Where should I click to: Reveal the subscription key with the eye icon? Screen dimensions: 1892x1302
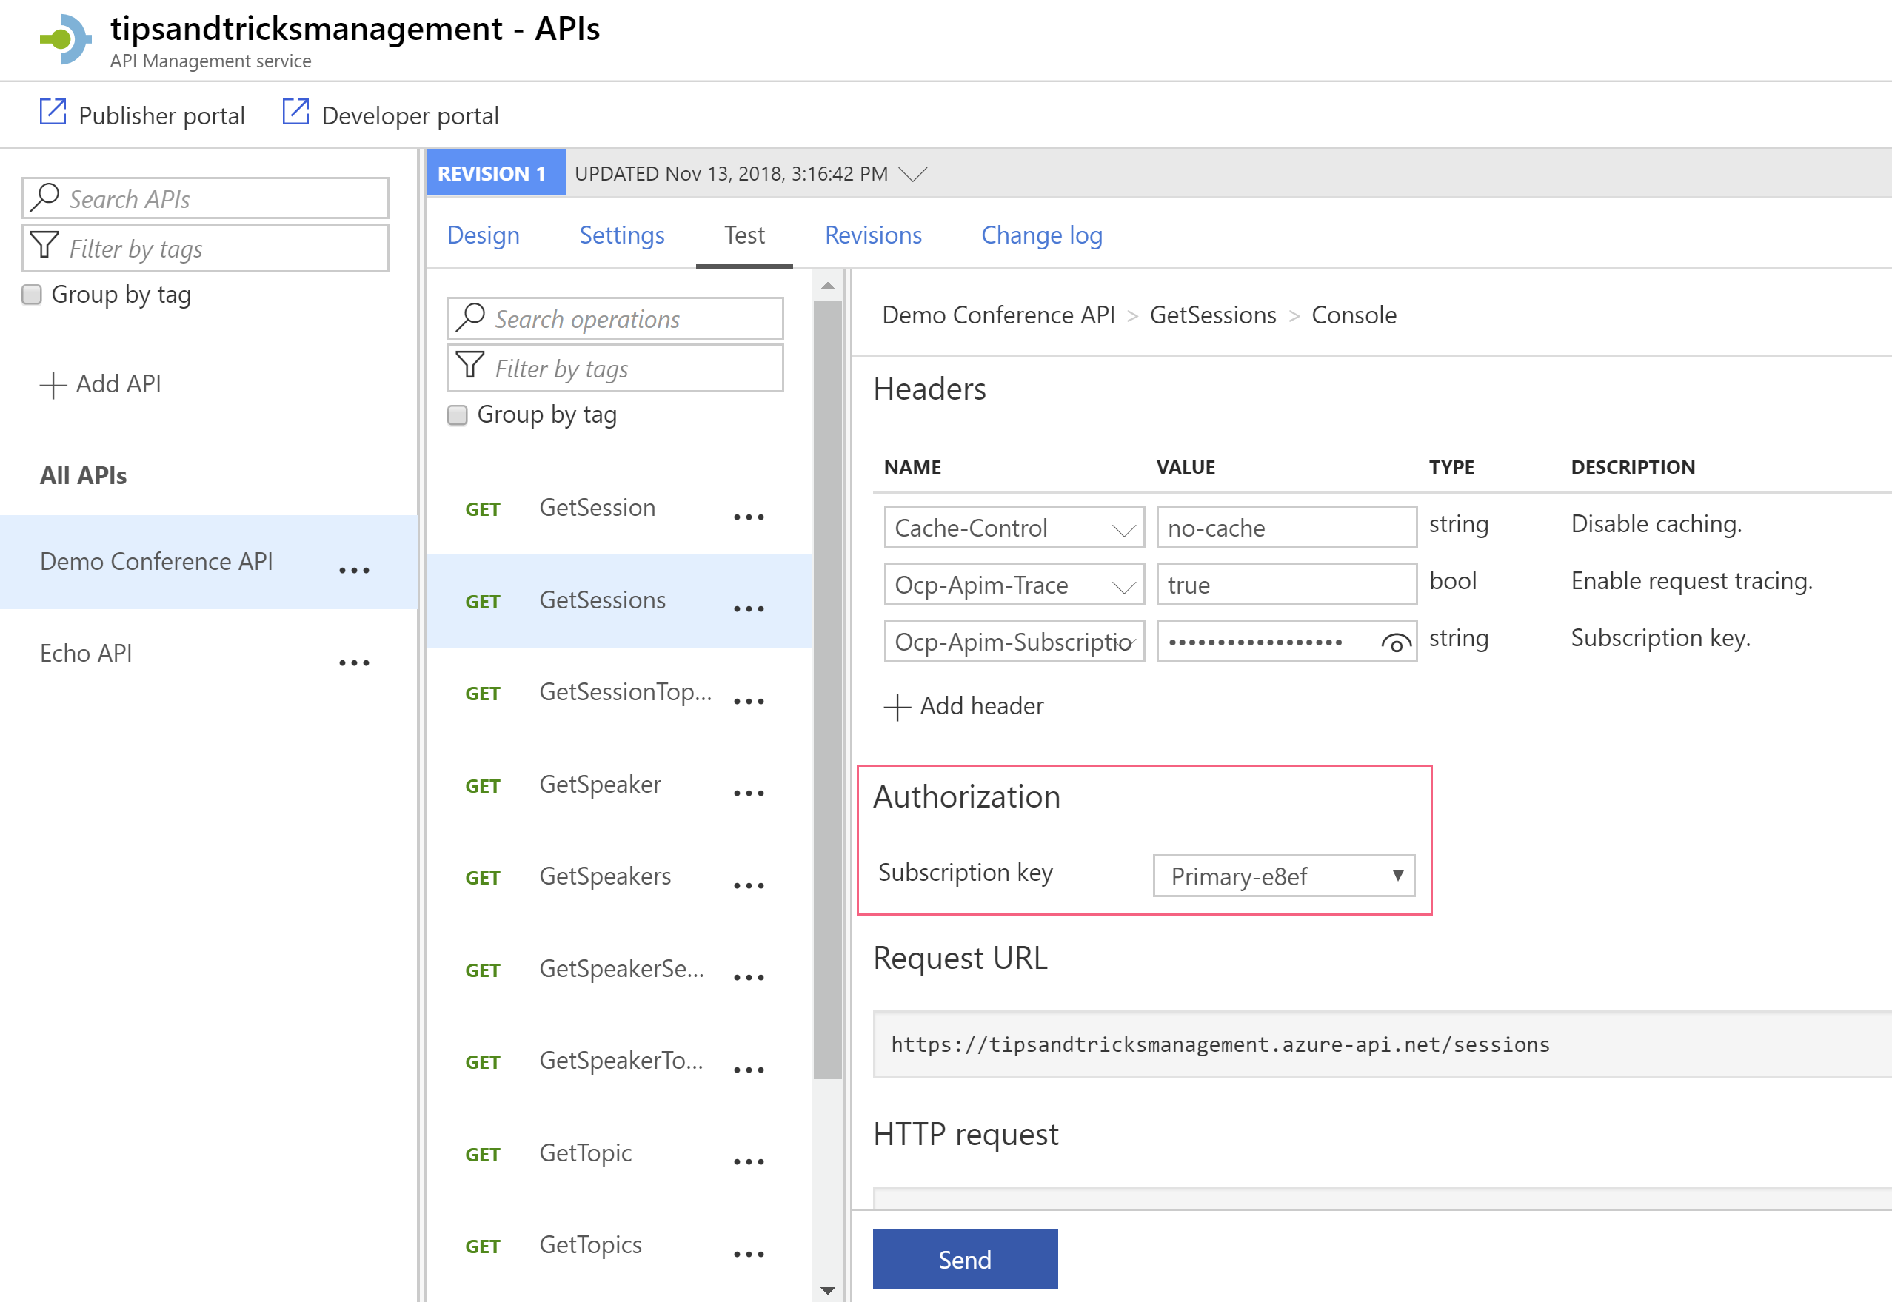[x=1396, y=644]
